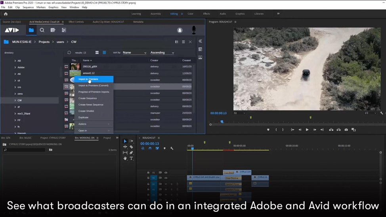This screenshot has width=386, height=217.
Task: Mute audio track A1
Action: click(166, 184)
